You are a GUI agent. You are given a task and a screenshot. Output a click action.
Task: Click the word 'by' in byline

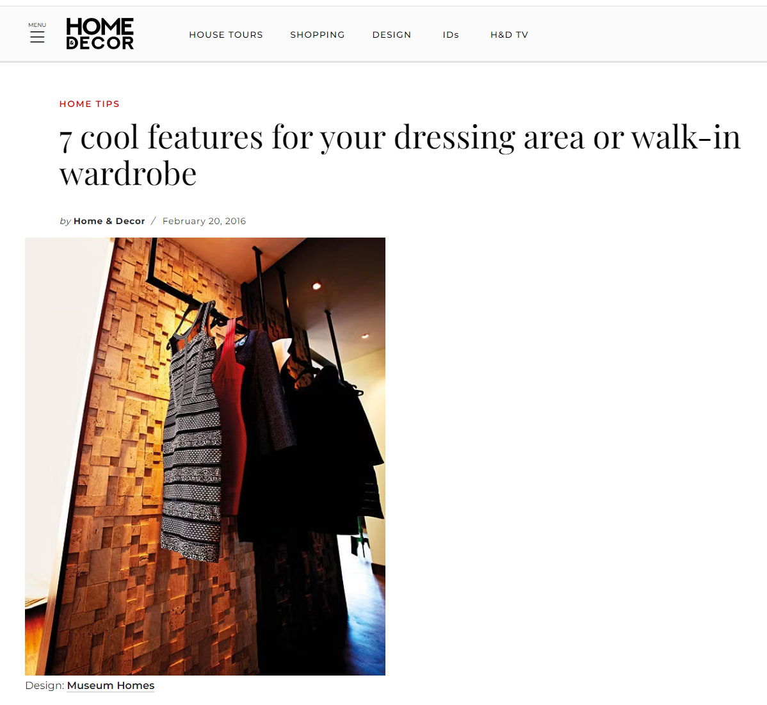(x=65, y=221)
